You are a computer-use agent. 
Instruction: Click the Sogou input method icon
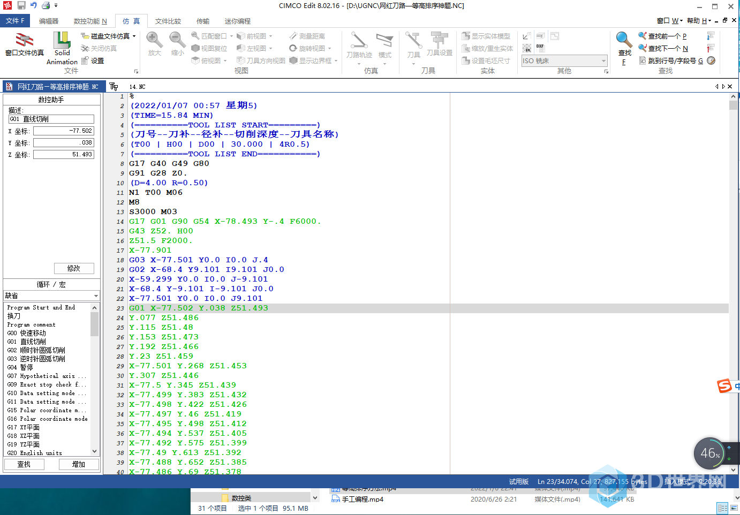pyautogui.click(x=724, y=385)
